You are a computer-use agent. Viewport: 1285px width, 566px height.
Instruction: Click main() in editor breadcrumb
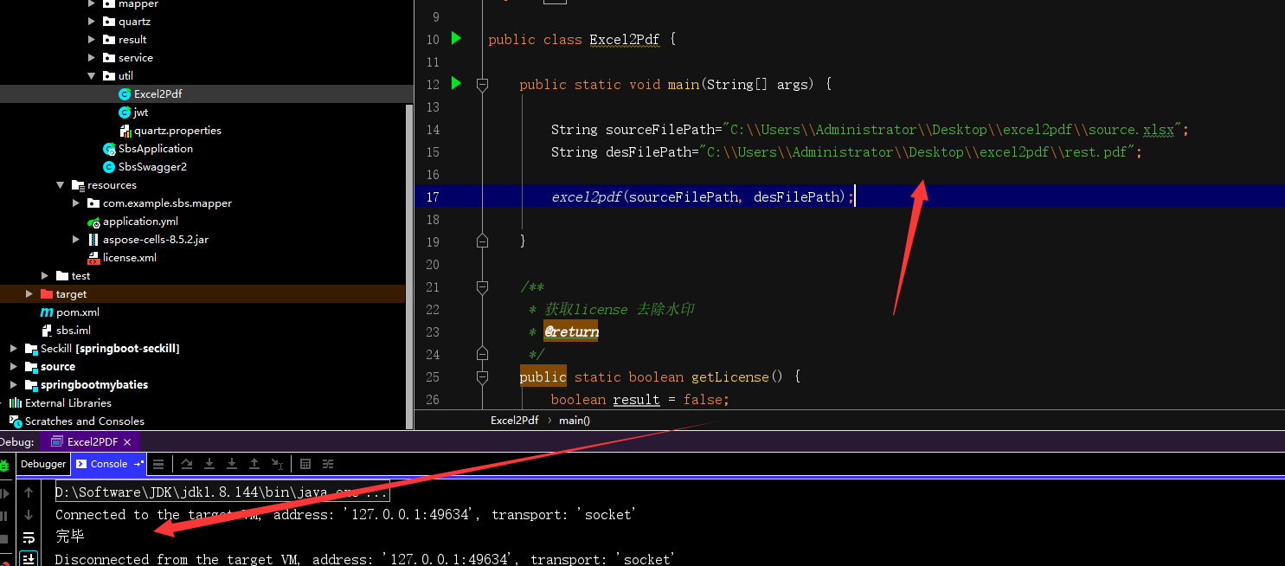point(574,420)
